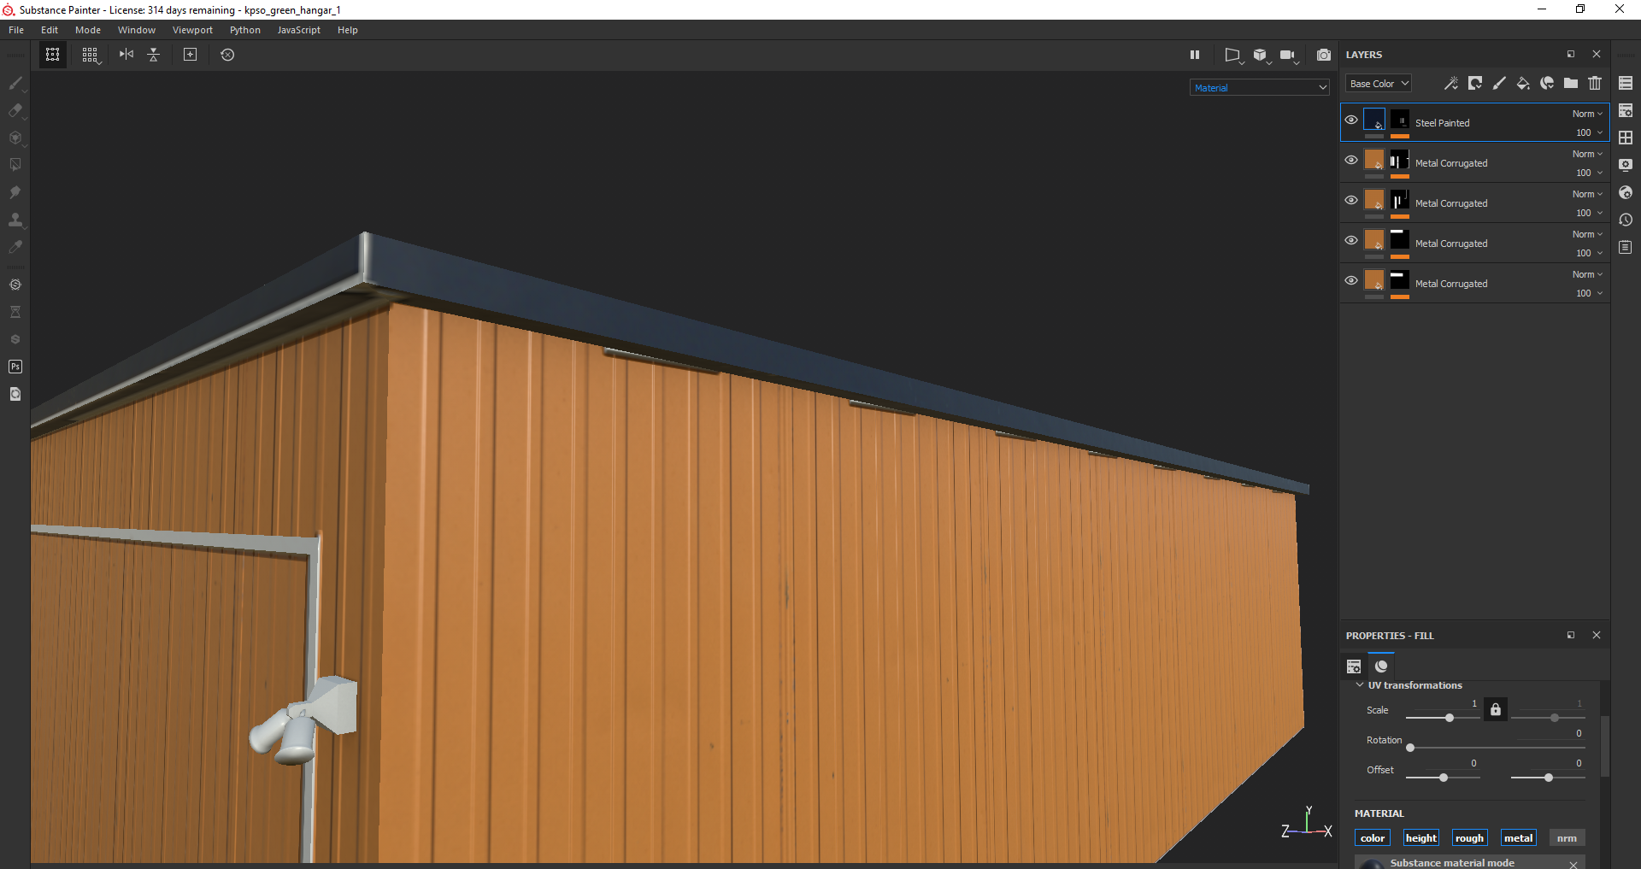Collapse the UV transformations section
The width and height of the screenshot is (1641, 869).
click(1360, 685)
